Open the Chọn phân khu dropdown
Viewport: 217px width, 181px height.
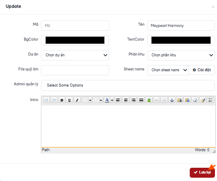181,55
